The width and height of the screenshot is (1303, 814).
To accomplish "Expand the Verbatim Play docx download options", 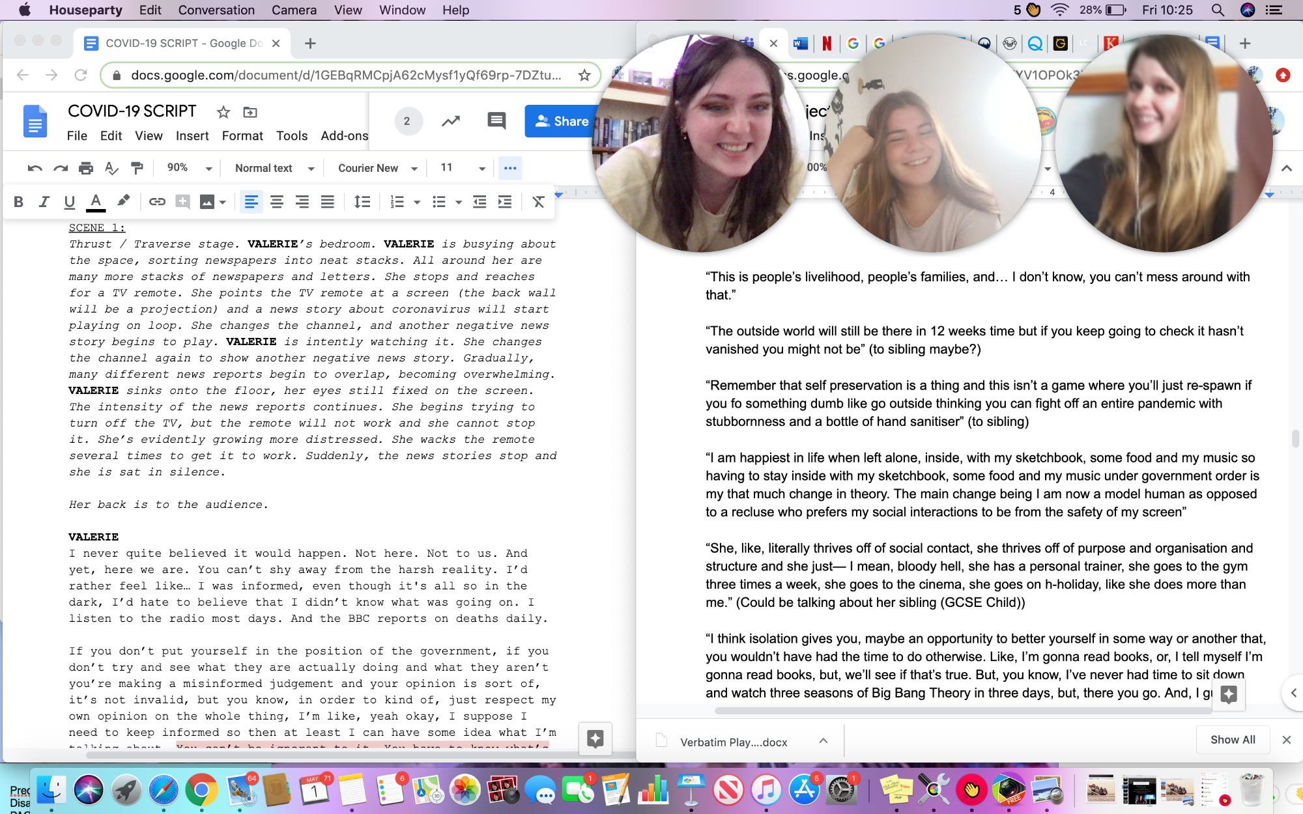I will (x=823, y=740).
